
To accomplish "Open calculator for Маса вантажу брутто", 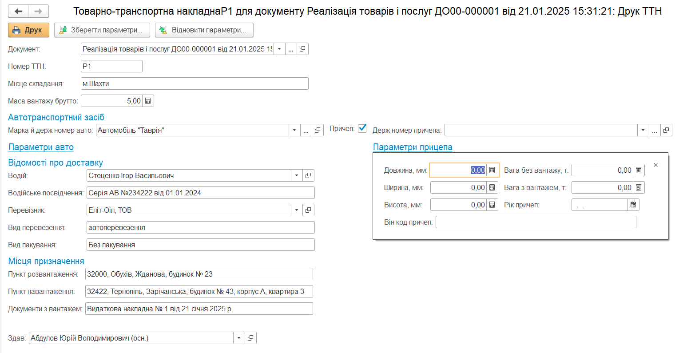I will (148, 101).
